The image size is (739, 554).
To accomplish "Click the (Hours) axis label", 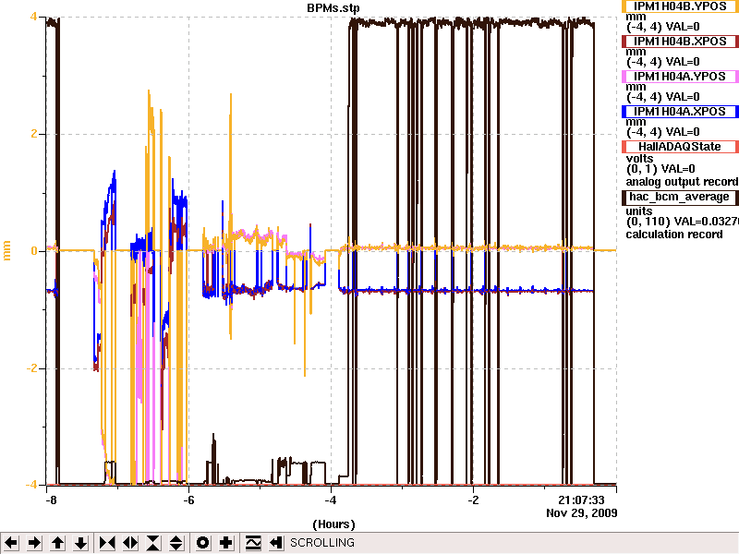I will [x=333, y=524].
